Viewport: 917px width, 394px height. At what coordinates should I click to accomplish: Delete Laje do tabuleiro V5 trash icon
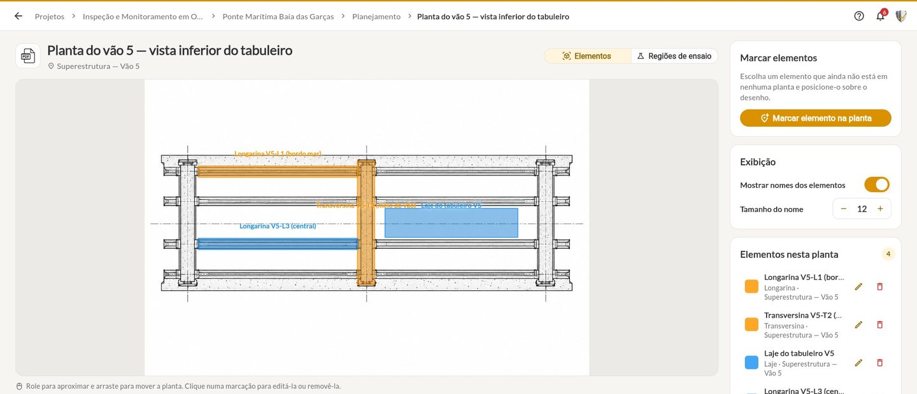(880, 363)
